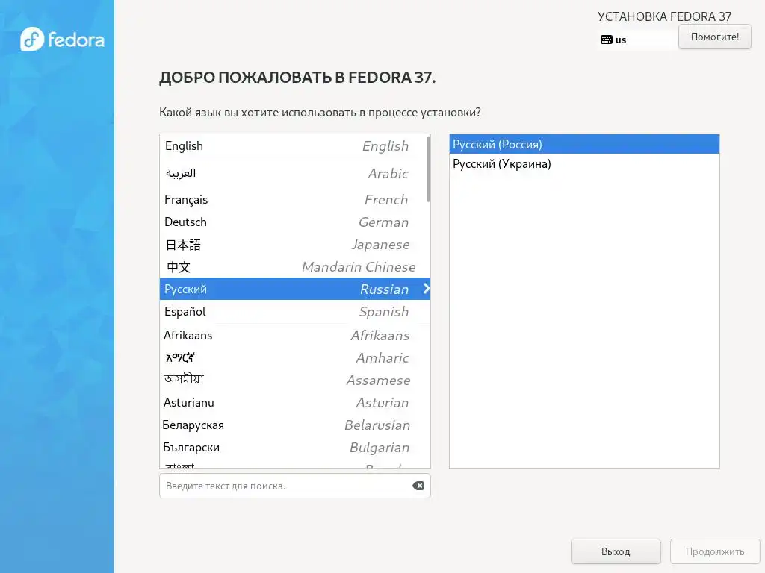765x573 pixels.
Task: Click the Продолжить continue button
Action: pyautogui.click(x=715, y=551)
